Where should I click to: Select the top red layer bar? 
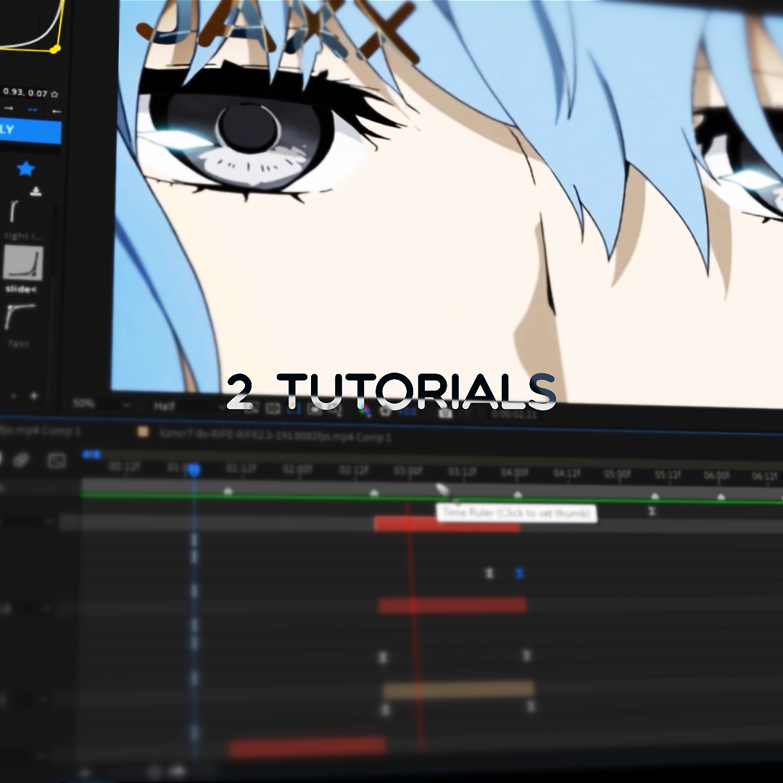tap(447, 524)
